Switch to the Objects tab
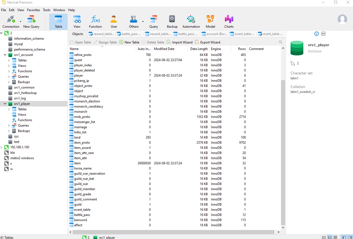The height and width of the screenshot is (239, 353). [78, 34]
